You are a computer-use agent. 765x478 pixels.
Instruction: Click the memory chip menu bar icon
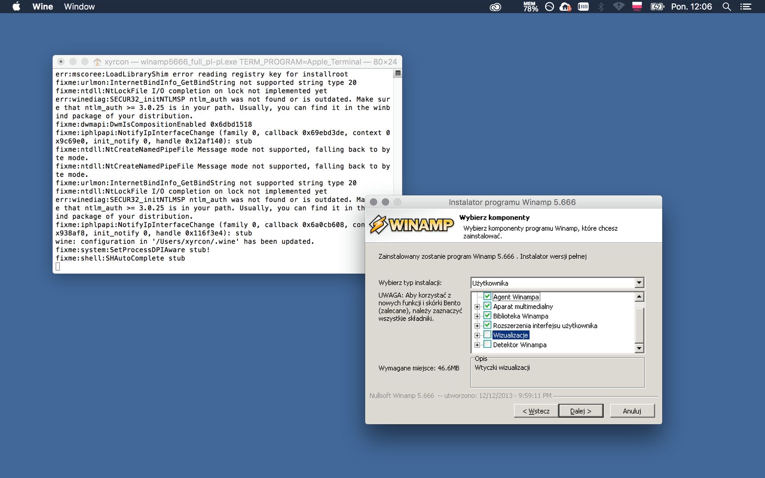(x=583, y=7)
